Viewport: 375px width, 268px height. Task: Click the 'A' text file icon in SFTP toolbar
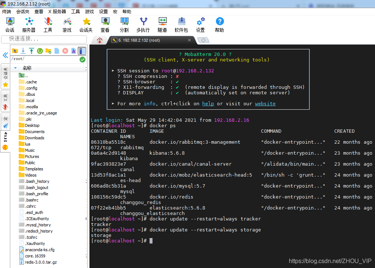(74, 51)
